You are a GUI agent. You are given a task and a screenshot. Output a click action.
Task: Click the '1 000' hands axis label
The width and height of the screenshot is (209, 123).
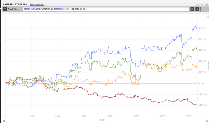32,116
